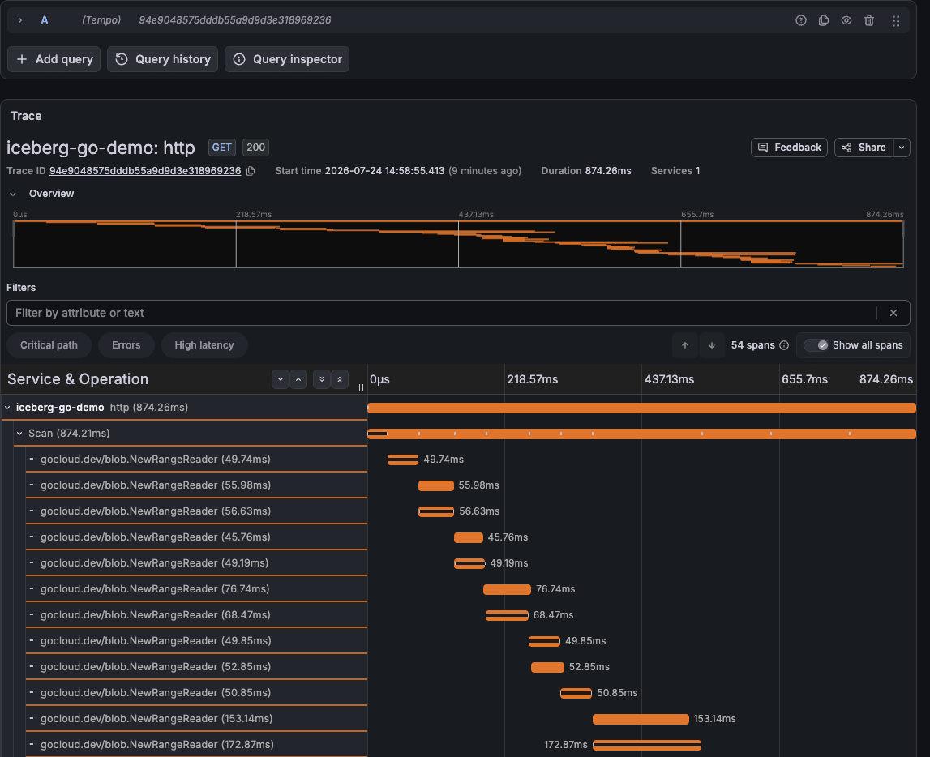Screen dimensions: 930x757
Task: Copy the Trace ID to clipboard
Action: coord(251,171)
